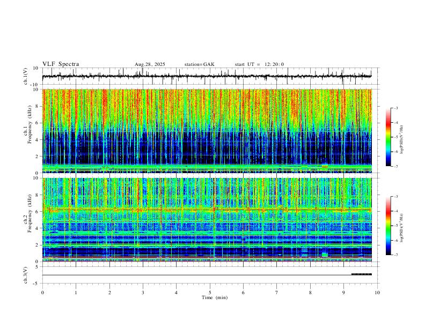
Task: Click the ch.2 spectrogram panel
Action: (x=207, y=220)
